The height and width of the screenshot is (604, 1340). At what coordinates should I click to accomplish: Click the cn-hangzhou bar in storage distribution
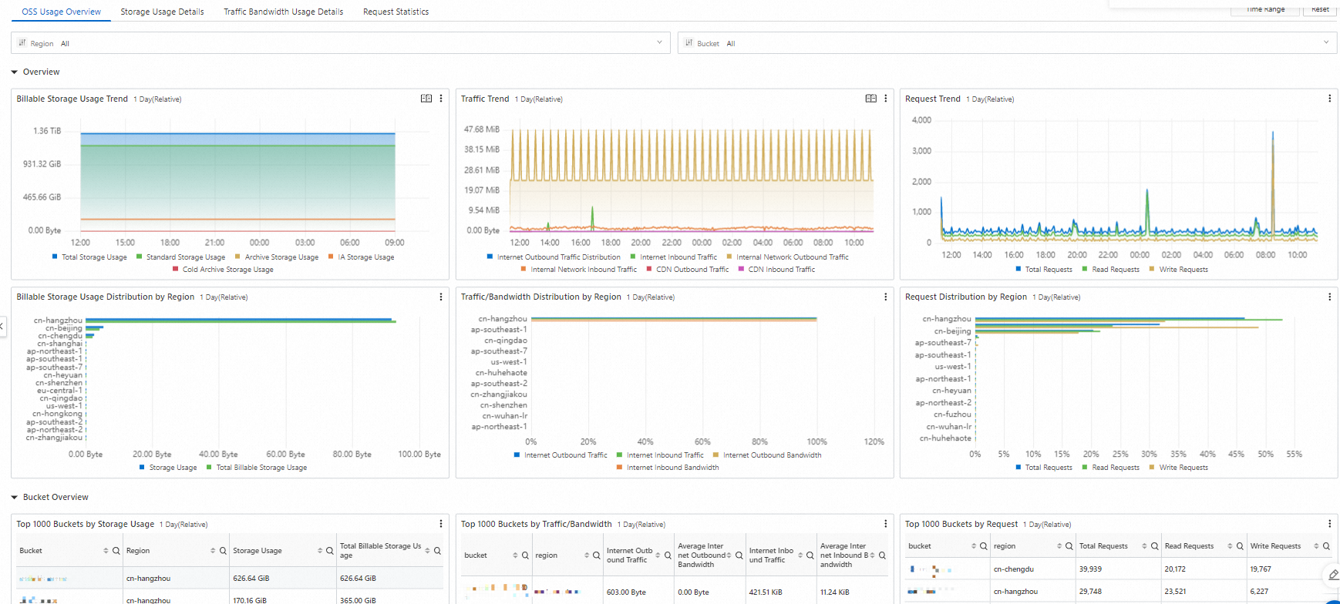pos(240,320)
